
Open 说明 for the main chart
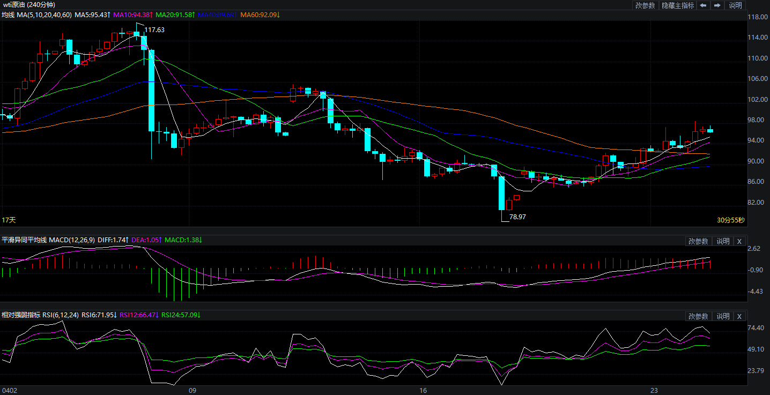click(735, 5)
